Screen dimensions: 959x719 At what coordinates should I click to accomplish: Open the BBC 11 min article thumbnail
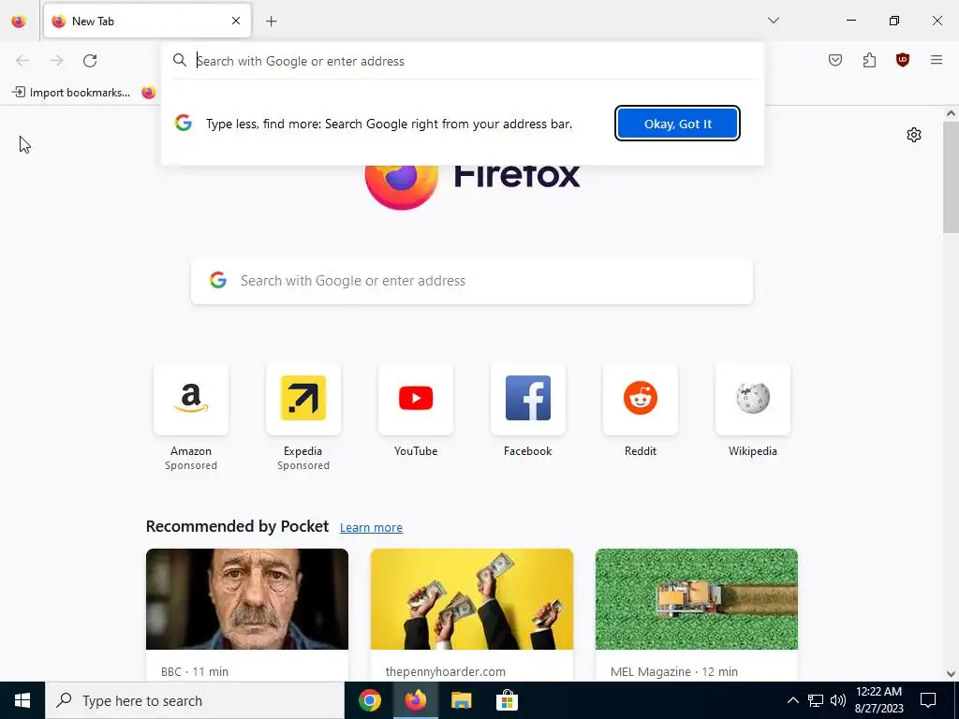pyautogui.click(x=247, y=599)
